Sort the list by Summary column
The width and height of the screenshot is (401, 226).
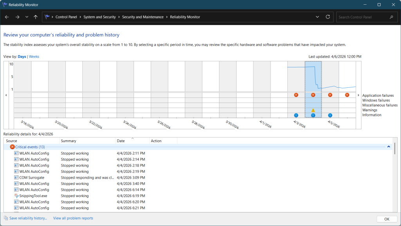[69, 141]
